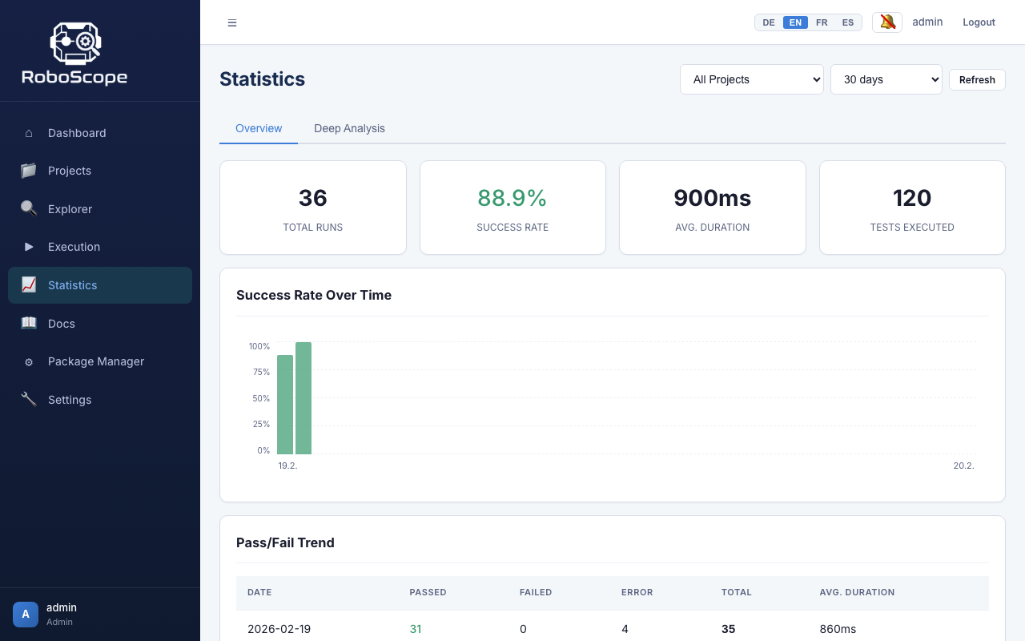Select the Overview tab

point(258,128)
